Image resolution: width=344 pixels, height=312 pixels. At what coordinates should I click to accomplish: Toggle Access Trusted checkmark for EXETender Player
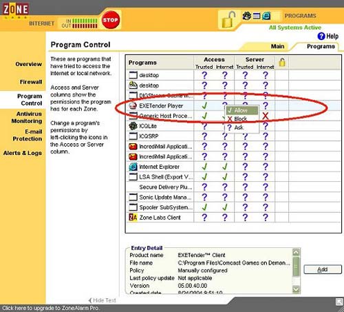coord(204,105)
